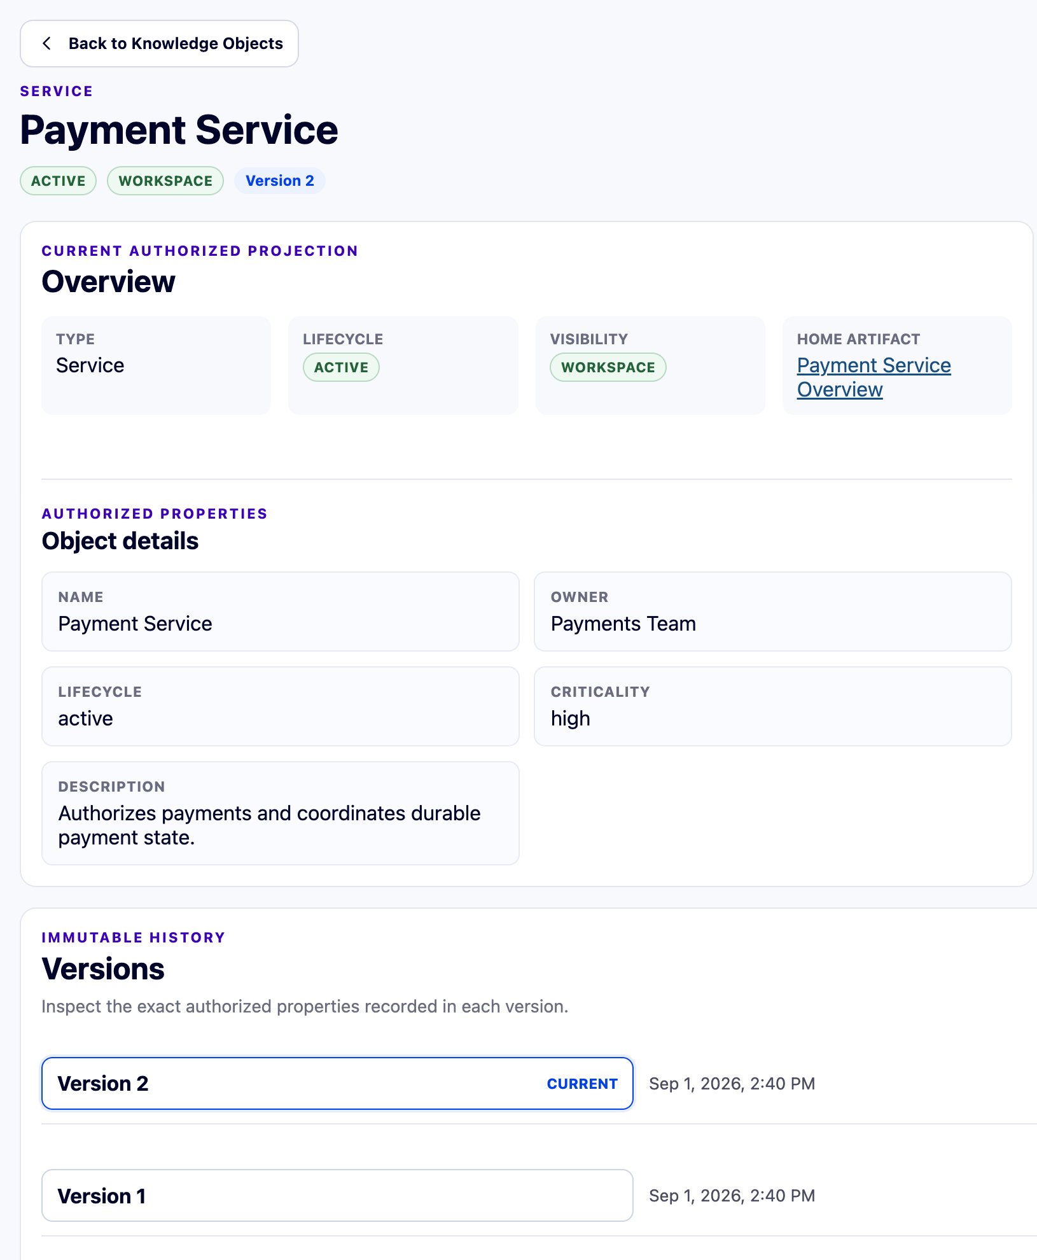
Task: Click the WORKSPACE badge in the Visibility card
Action: click(x=608, y=367)
